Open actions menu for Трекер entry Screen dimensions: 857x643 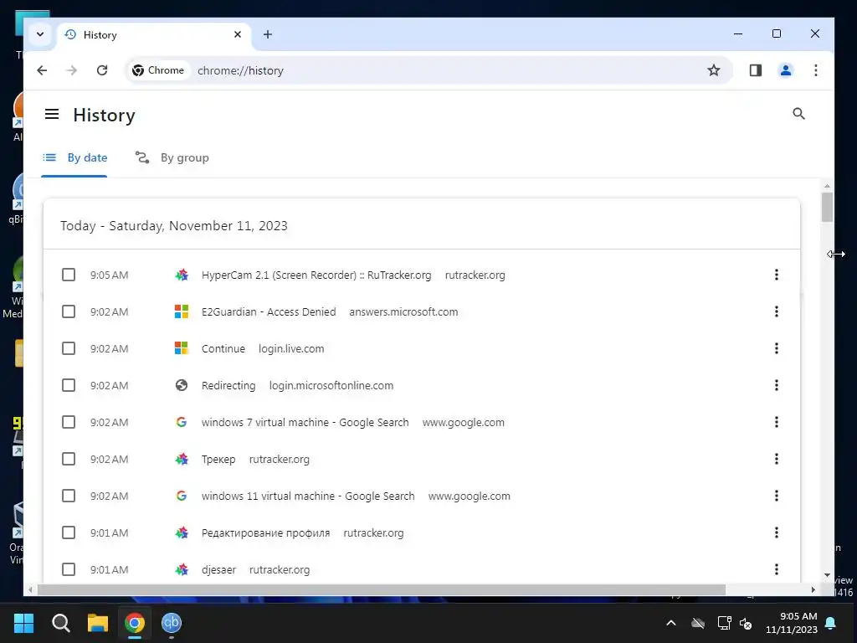point(776,459)
